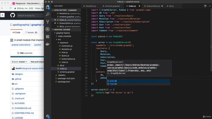Open the Playground browser tab

tap(28, 3)
